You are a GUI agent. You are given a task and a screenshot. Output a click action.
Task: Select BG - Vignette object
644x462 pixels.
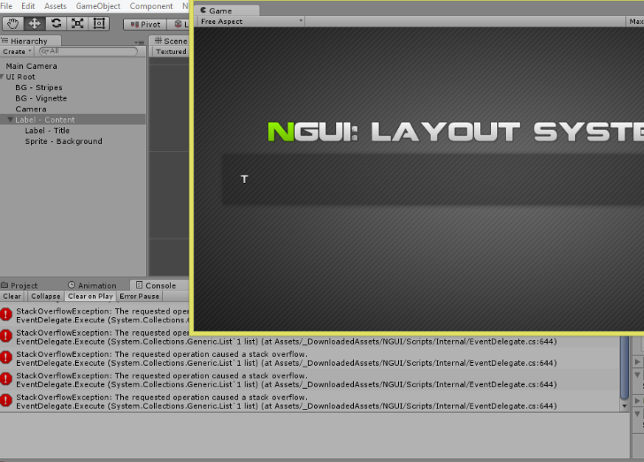click(x=73, y=98)
